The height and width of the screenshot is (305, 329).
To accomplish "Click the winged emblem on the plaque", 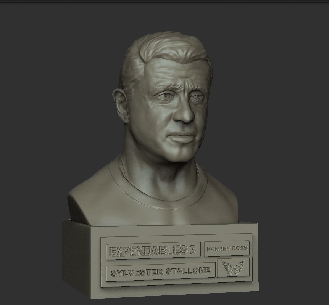I will (233, 267).
